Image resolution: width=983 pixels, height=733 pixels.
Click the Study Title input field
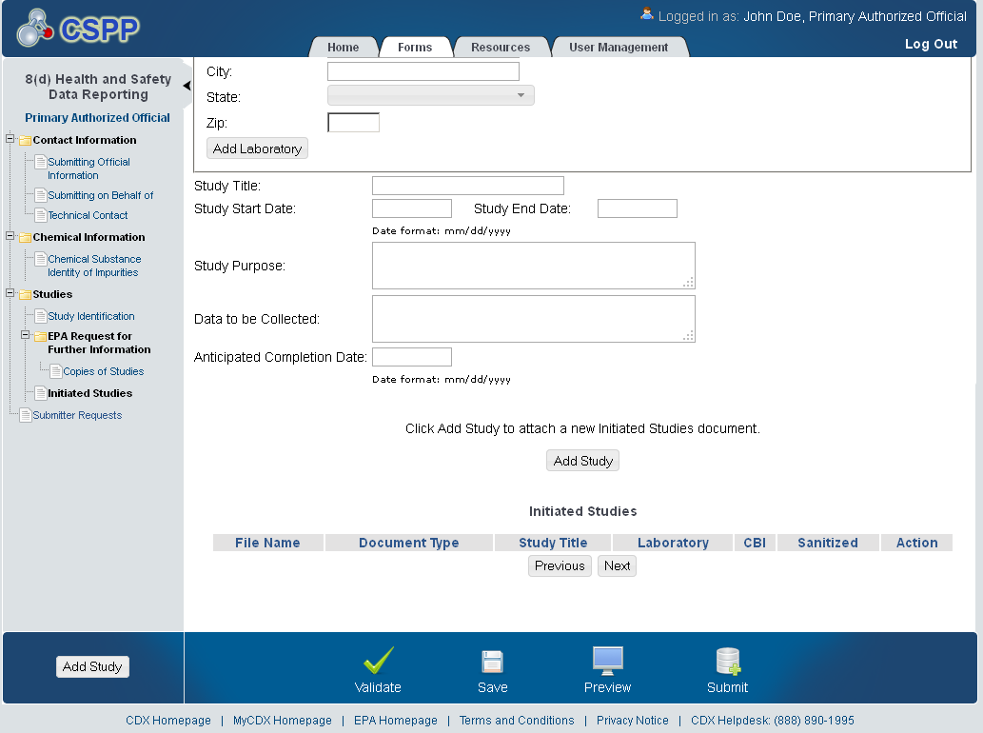coord(467,186)
